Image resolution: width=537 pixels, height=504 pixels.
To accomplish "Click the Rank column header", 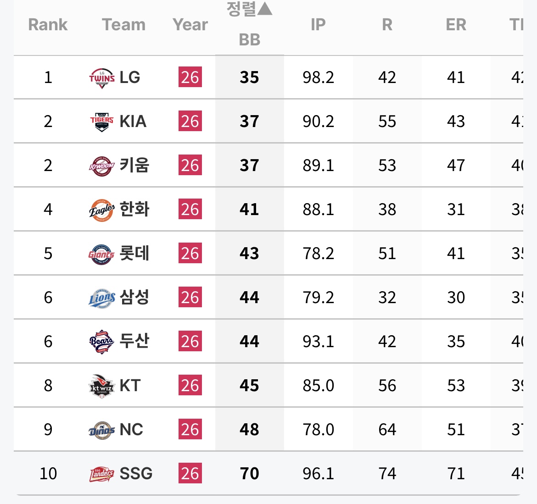I will pyautogui.click(x=48, y=25).
